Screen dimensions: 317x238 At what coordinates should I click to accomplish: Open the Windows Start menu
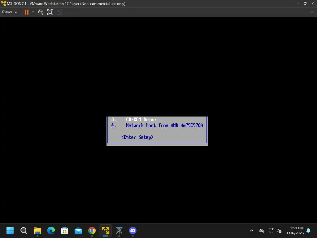(x=10, y=231)
